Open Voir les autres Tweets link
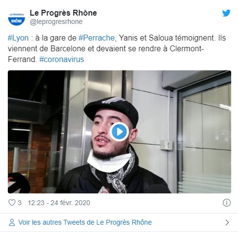238x232 pixels. [85, 222]
